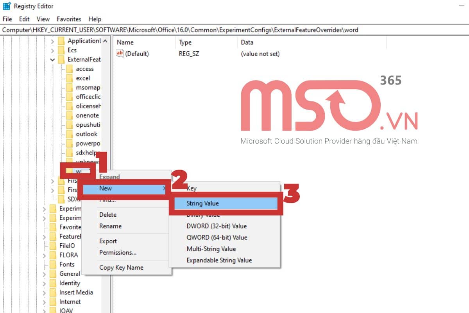Click the (value not set) data cell
Image resolution: width=469 pixels, height=313 pixels.
(x=260, y=54)
